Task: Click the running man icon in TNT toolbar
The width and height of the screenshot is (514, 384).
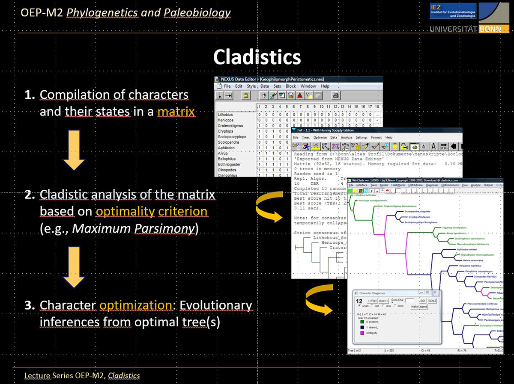Action: (x=306, y=146)
